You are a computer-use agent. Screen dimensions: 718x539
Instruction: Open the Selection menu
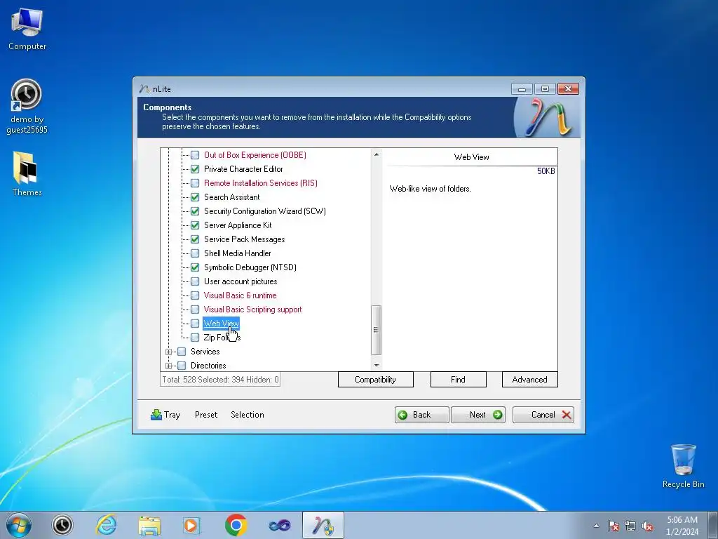[248, 415]
